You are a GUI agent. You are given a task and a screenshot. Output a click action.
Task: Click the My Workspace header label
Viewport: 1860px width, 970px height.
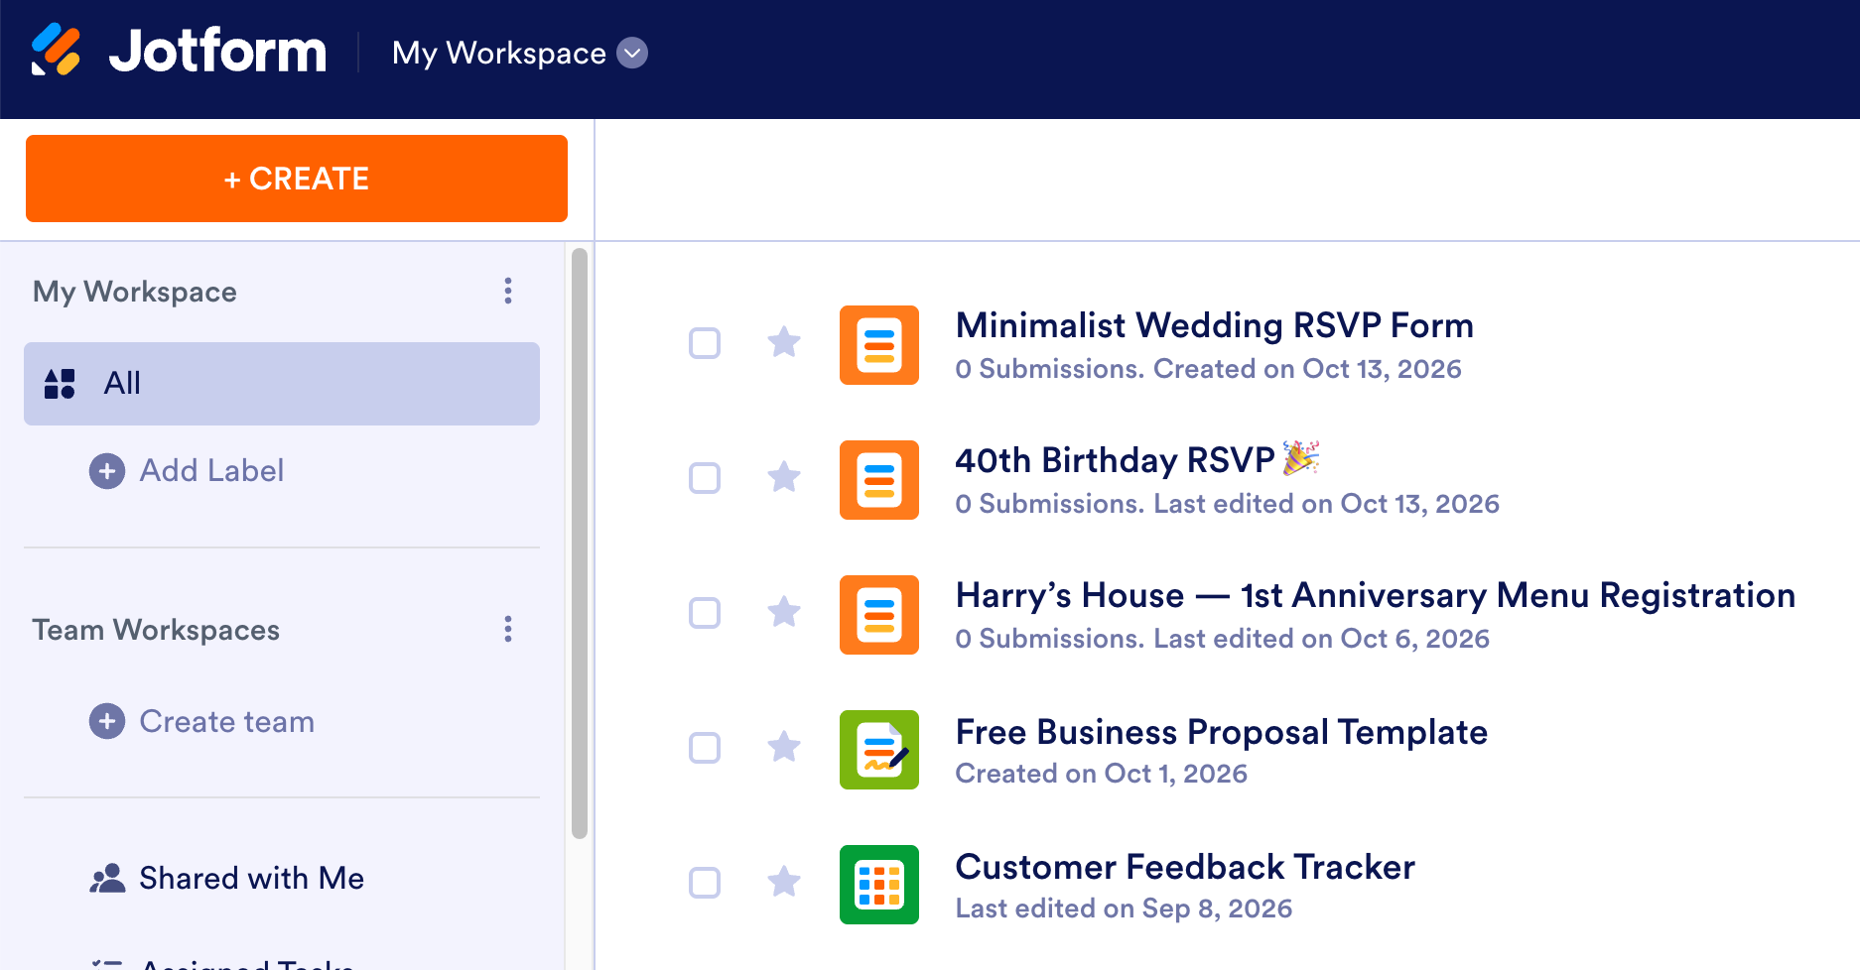coord(499,53)
